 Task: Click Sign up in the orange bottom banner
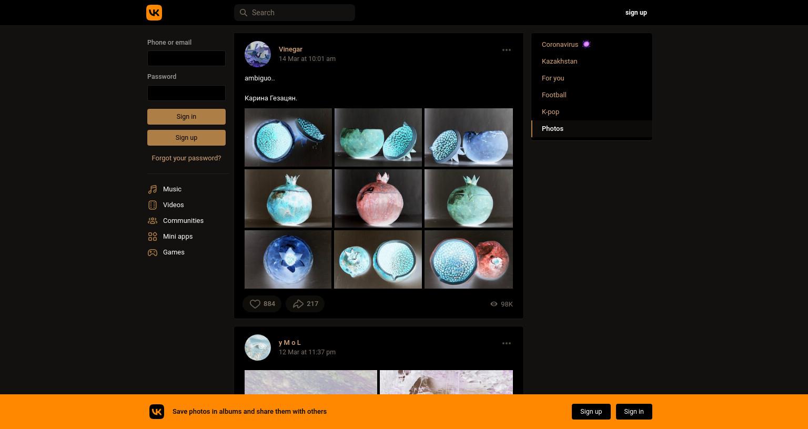click(591, 412)
